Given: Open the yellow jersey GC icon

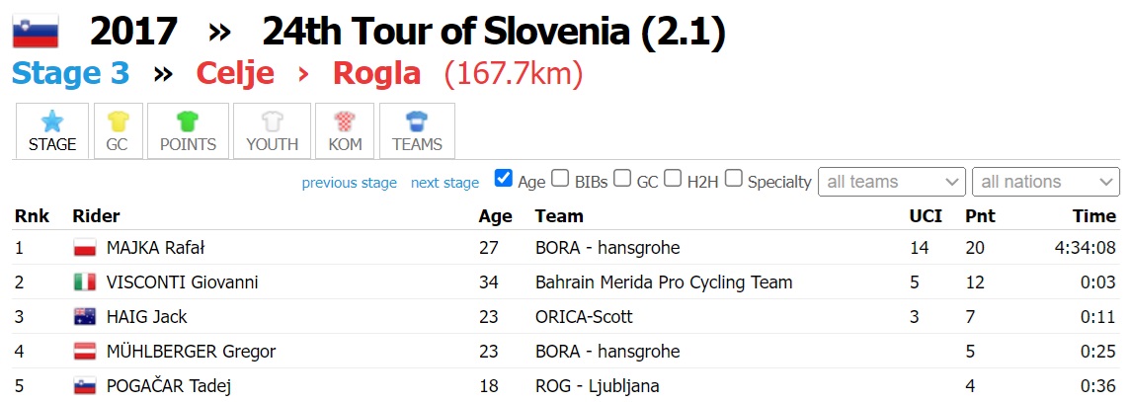Looking at the screenshot, I should coord(118,121).
